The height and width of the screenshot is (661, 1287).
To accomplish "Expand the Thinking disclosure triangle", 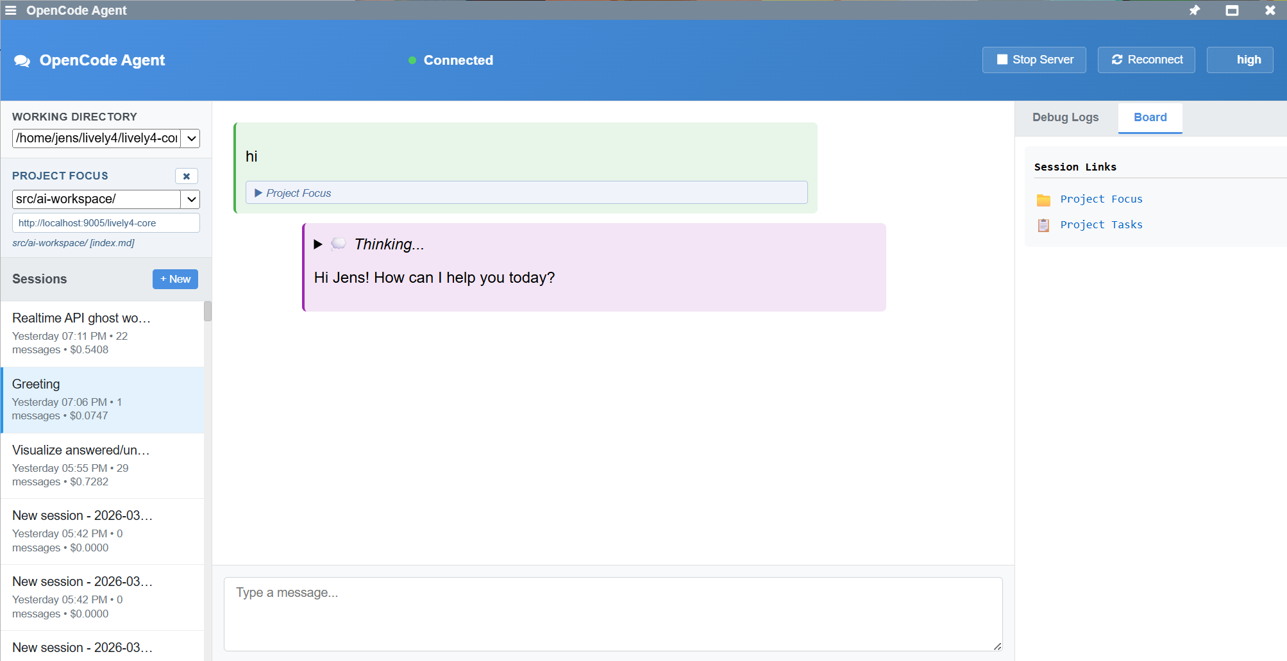I will pyautogui.click(x=318, y=244).
